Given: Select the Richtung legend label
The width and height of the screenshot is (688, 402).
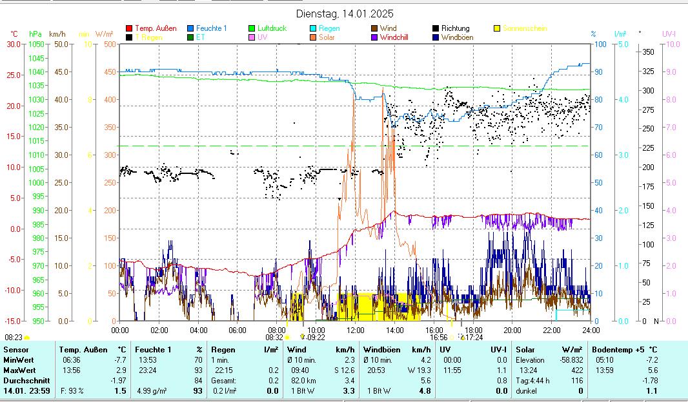Looking at the screenshot, I should 455,28.
